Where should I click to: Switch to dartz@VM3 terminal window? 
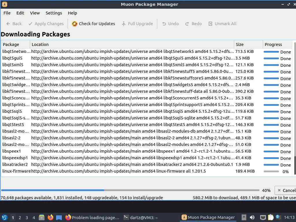(141, 217)
